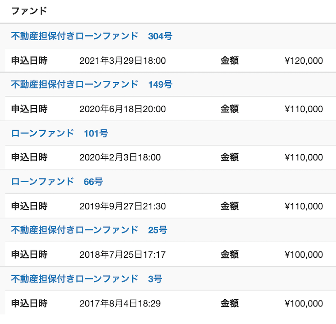Click the ¥100,000 amount under 3号
The width and height of the screenshot is (336, 324).
point(304,304)
